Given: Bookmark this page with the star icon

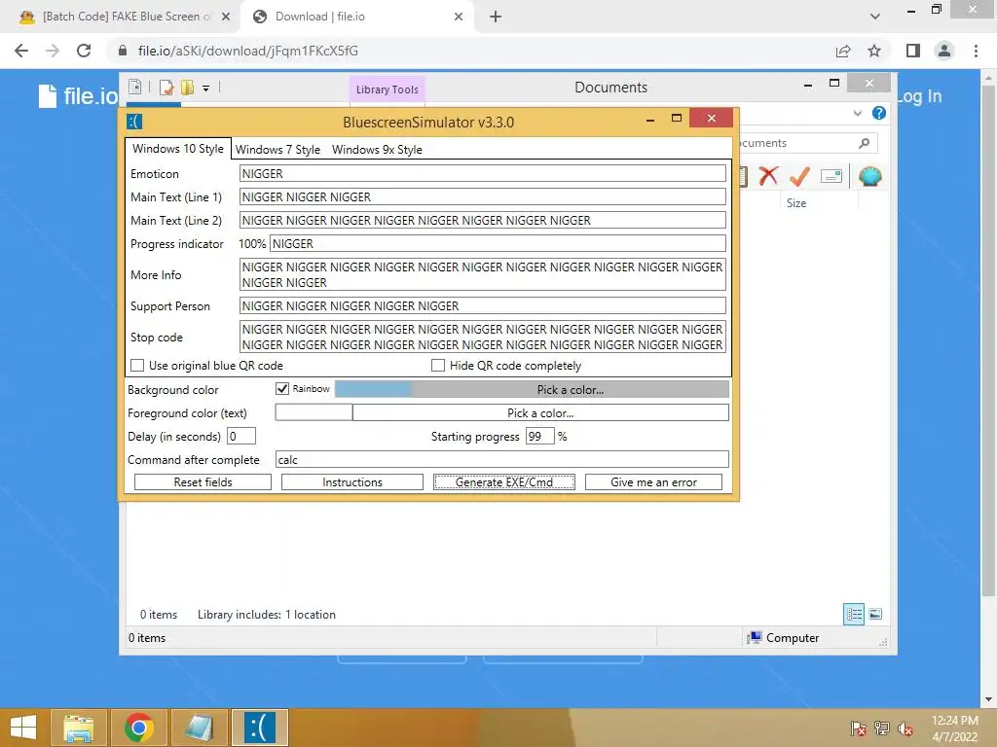Looking at the screenshot, I should coord(874,51).
